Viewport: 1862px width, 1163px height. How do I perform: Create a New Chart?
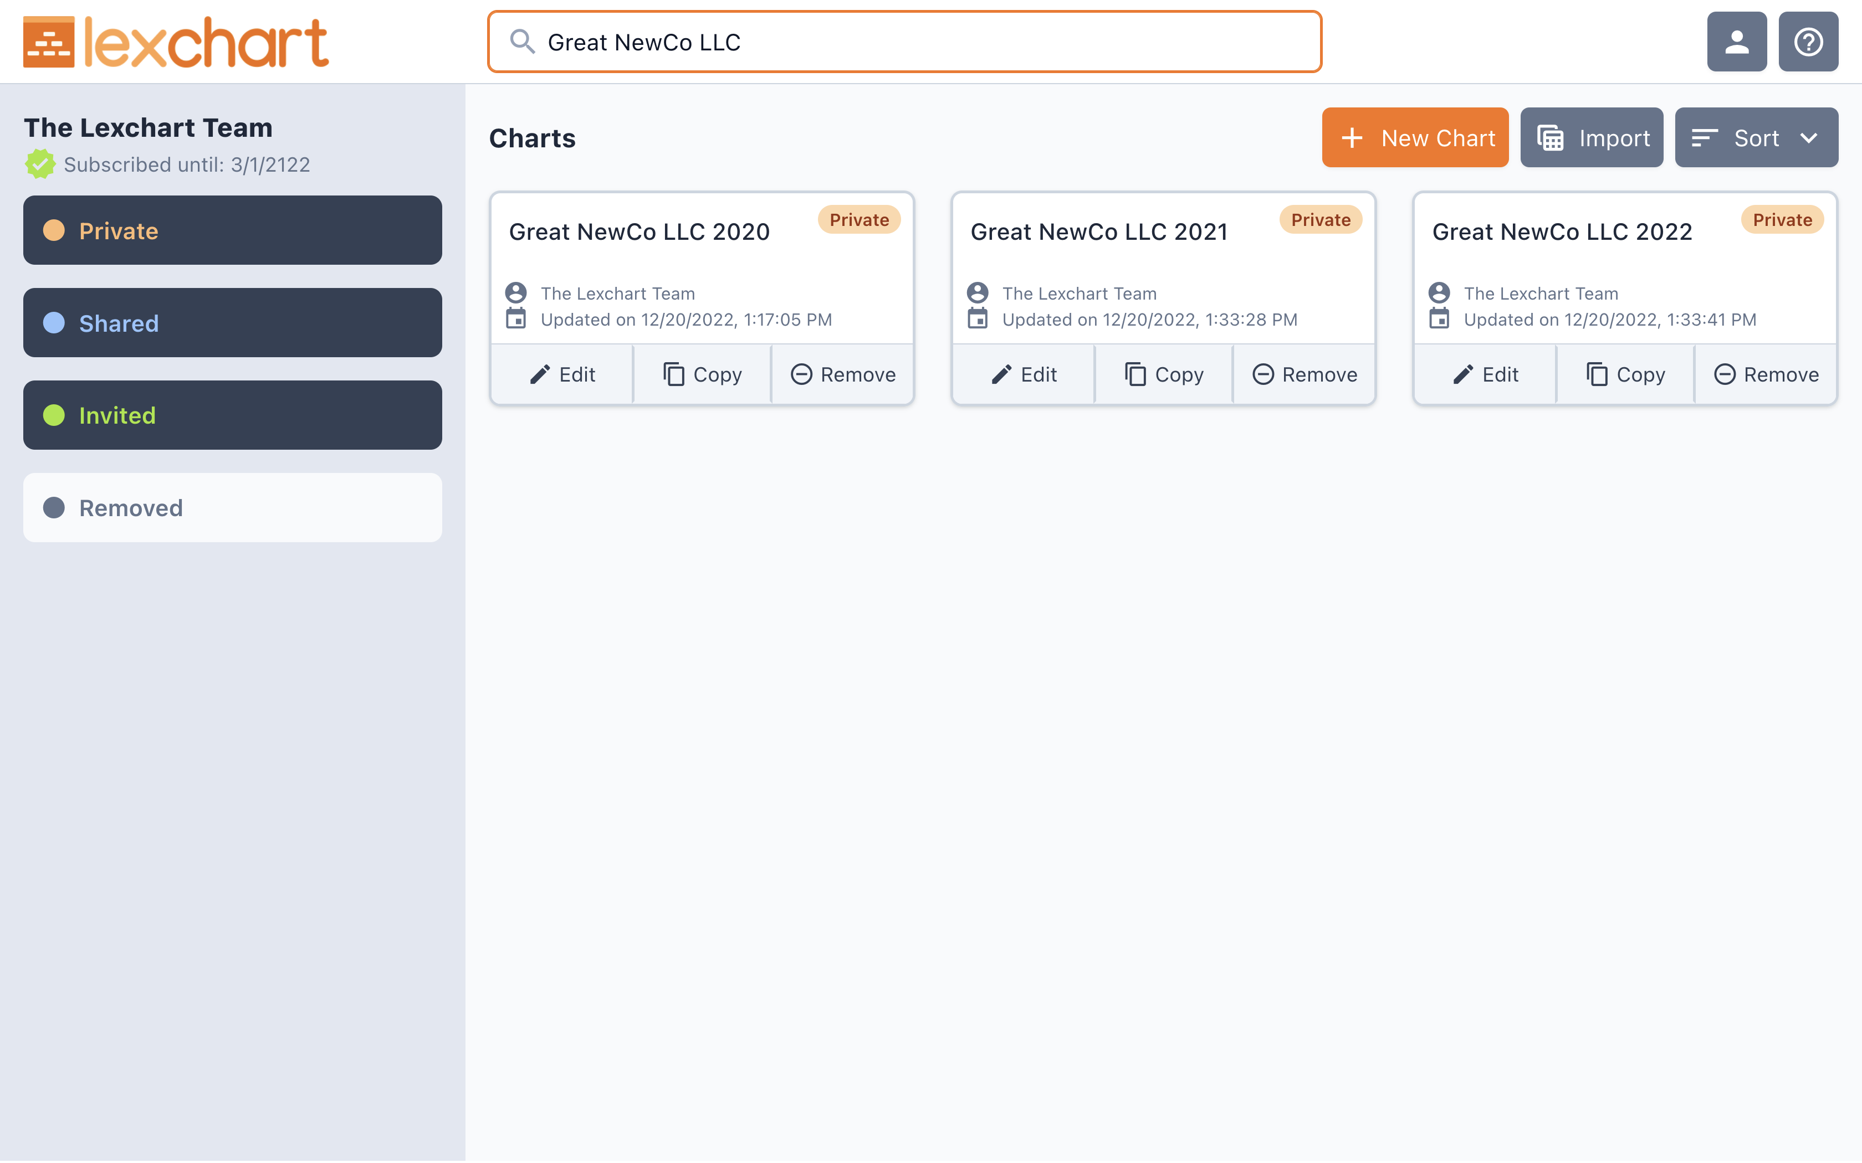pyautogui.click(x=1415, y=138)
